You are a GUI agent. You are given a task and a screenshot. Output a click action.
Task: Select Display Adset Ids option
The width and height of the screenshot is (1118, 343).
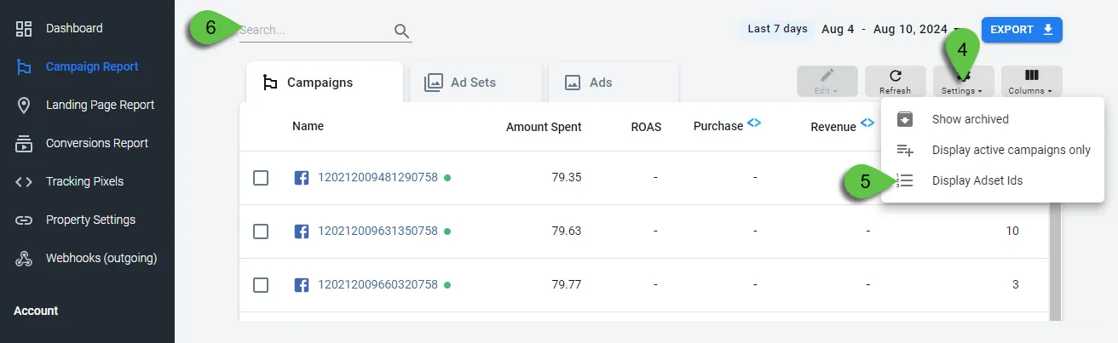[x=993, y=180]
